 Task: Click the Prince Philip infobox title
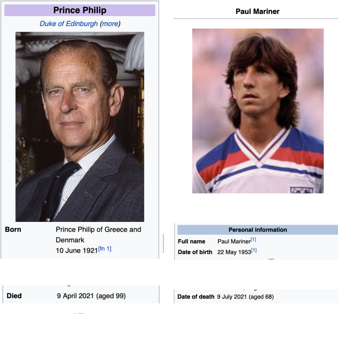[x=80, y=10]
